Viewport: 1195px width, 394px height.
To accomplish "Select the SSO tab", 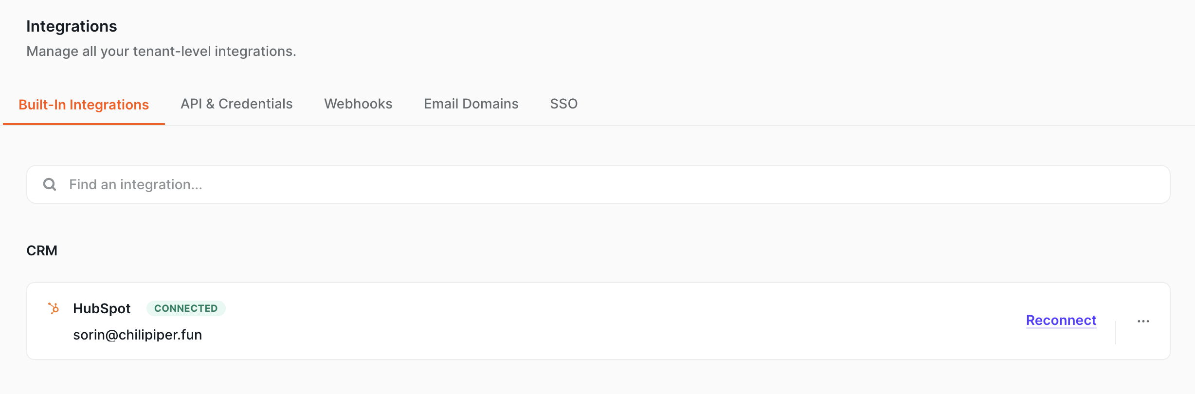I will (x=564, y=104).
